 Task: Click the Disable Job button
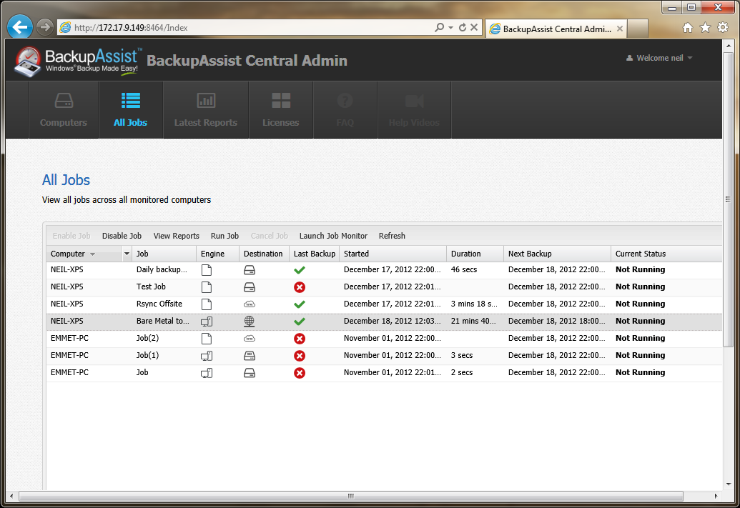pos(122,236)
